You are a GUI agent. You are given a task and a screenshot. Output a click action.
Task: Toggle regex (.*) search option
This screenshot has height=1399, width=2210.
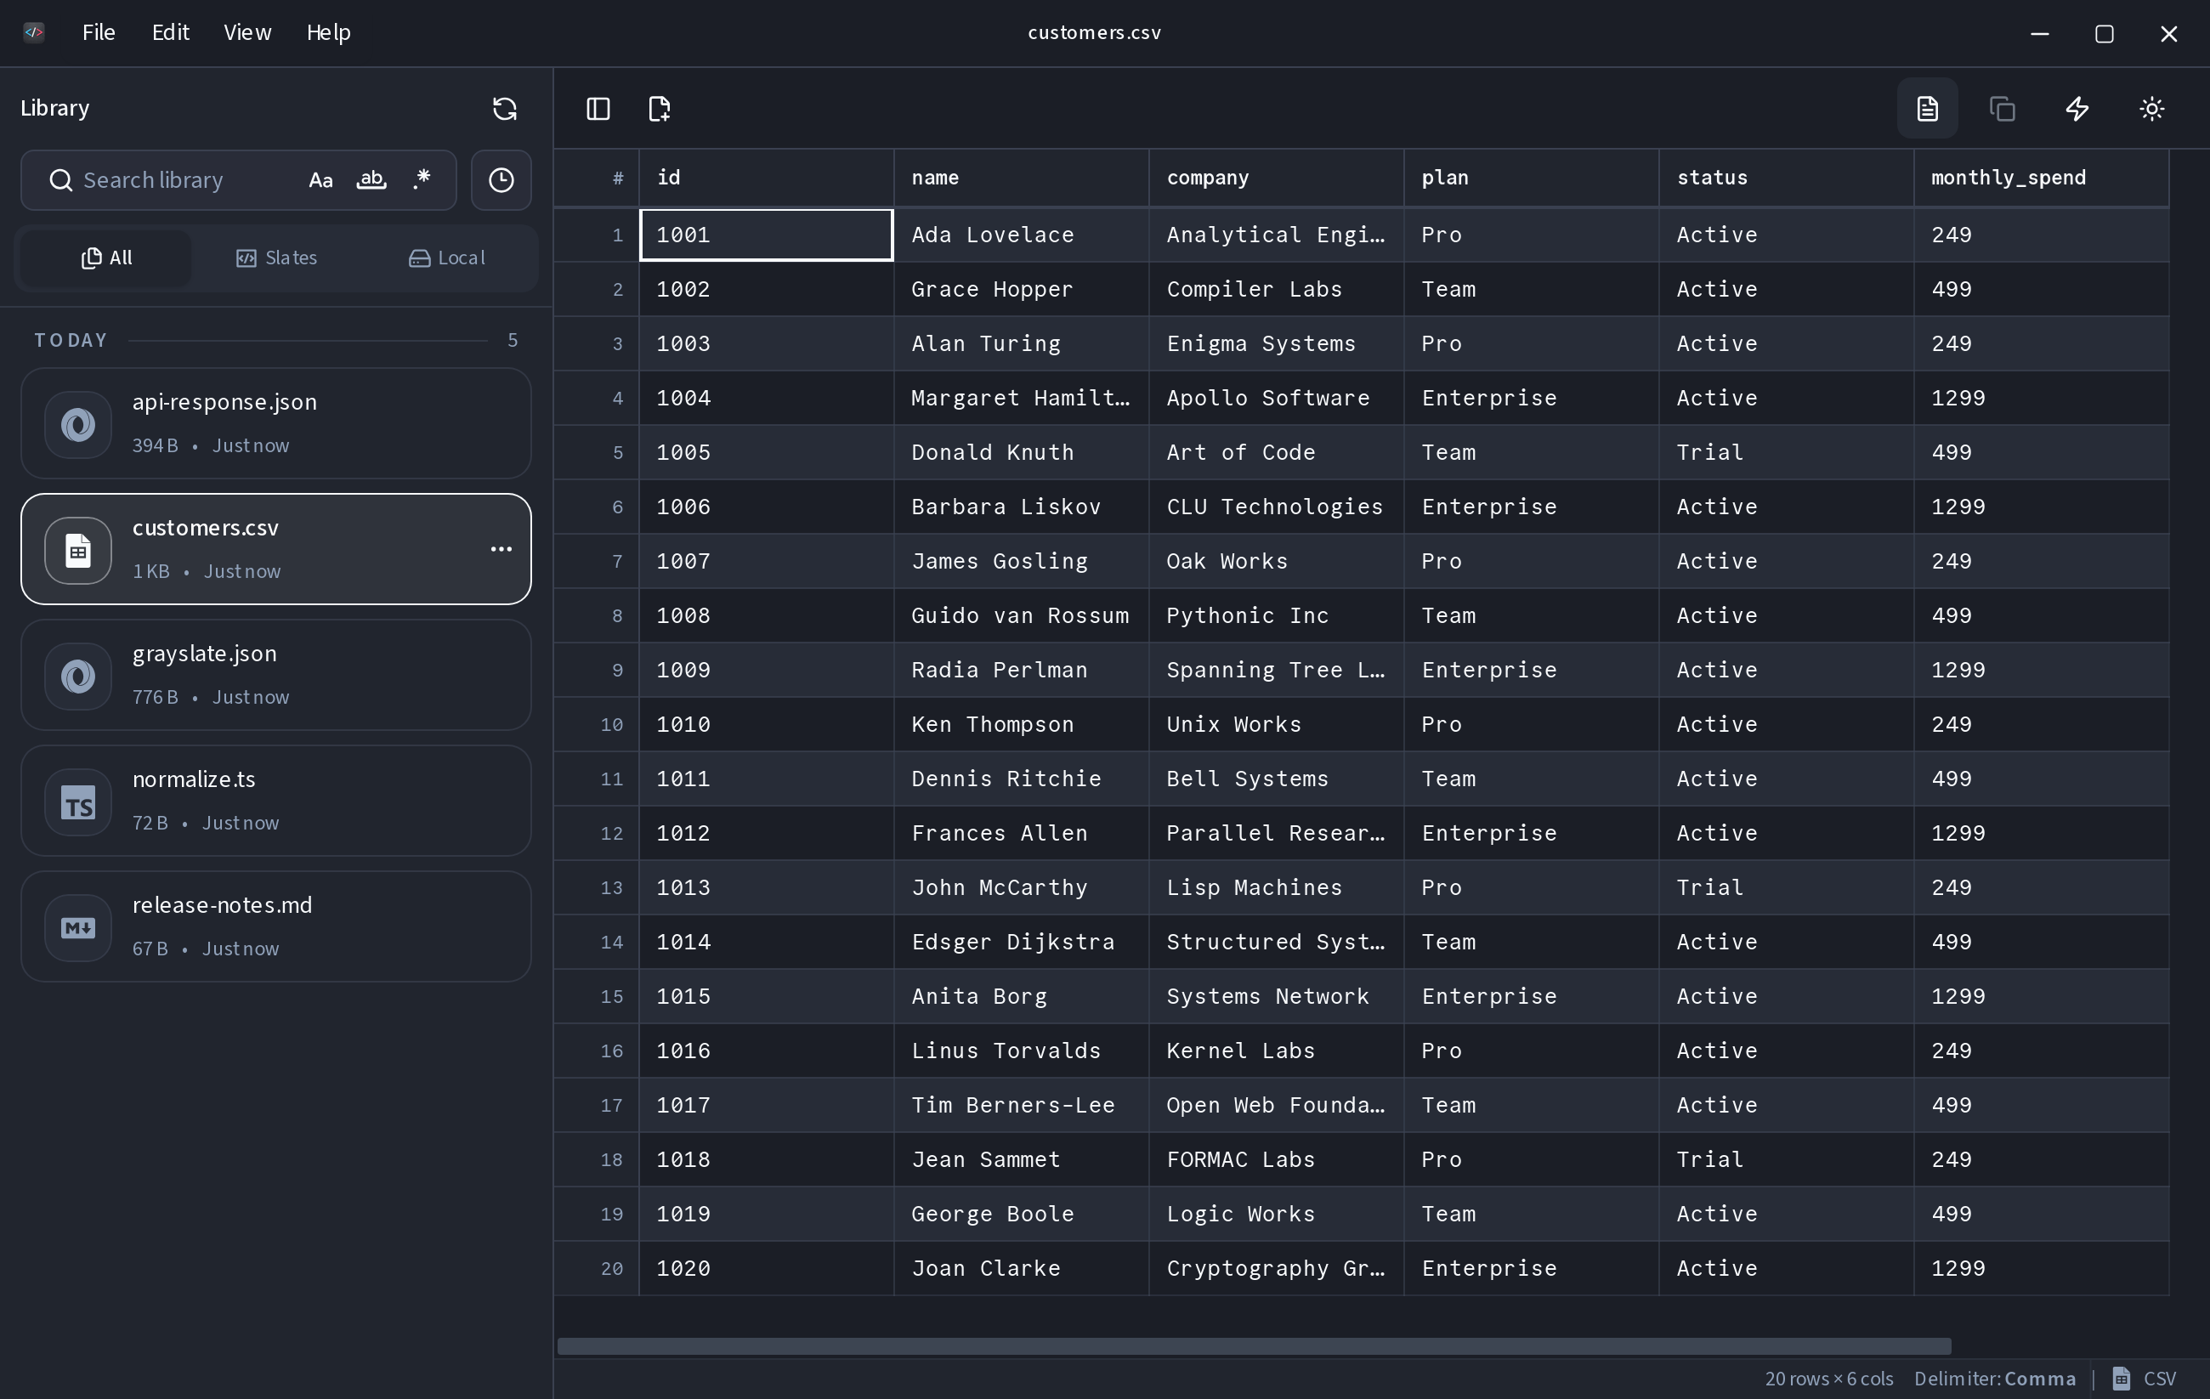click(x=422, y=180)
